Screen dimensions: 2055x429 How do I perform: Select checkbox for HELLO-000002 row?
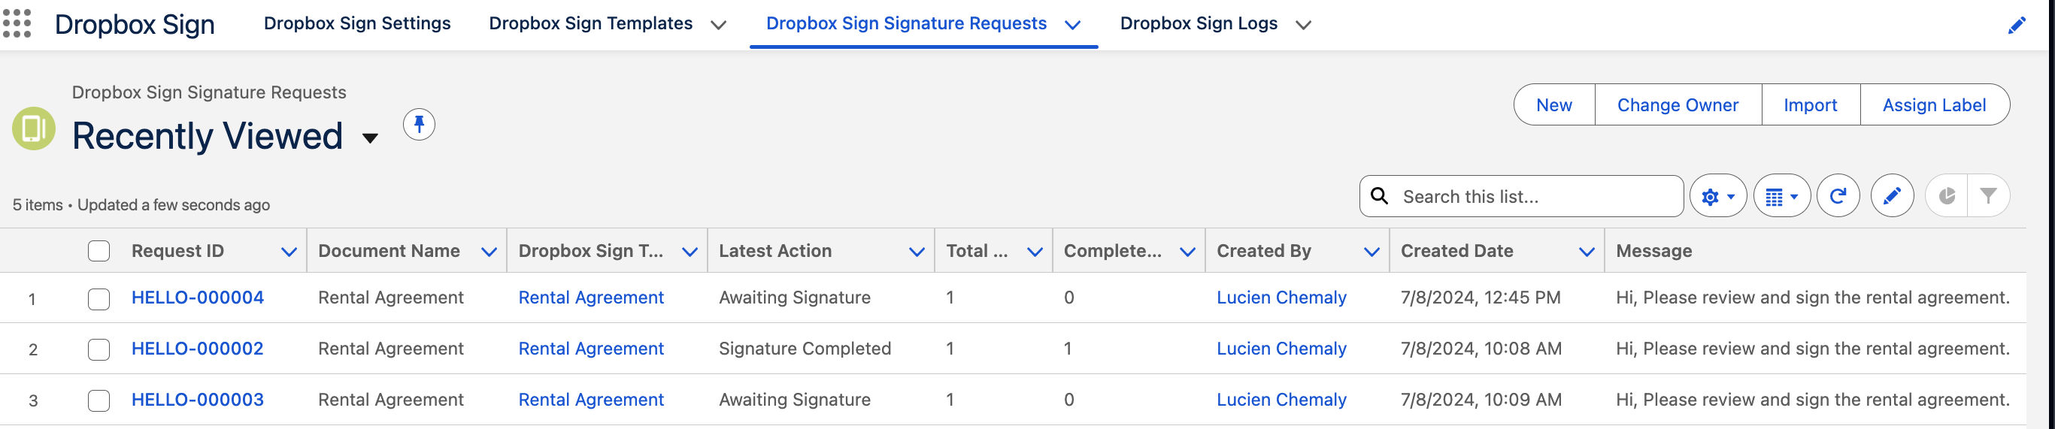pyautogui.click(x=99, y=349)
